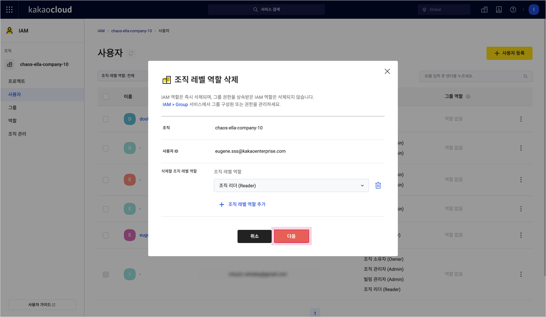
Task: Click the kakaocloud logo
Action: (50, 10)
